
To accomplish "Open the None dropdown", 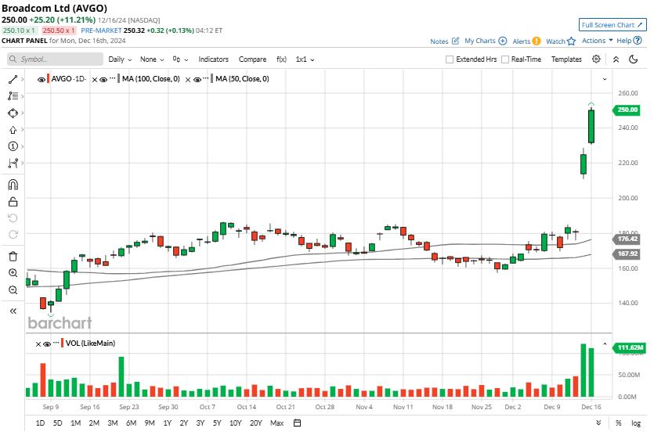I will (152, 59).
